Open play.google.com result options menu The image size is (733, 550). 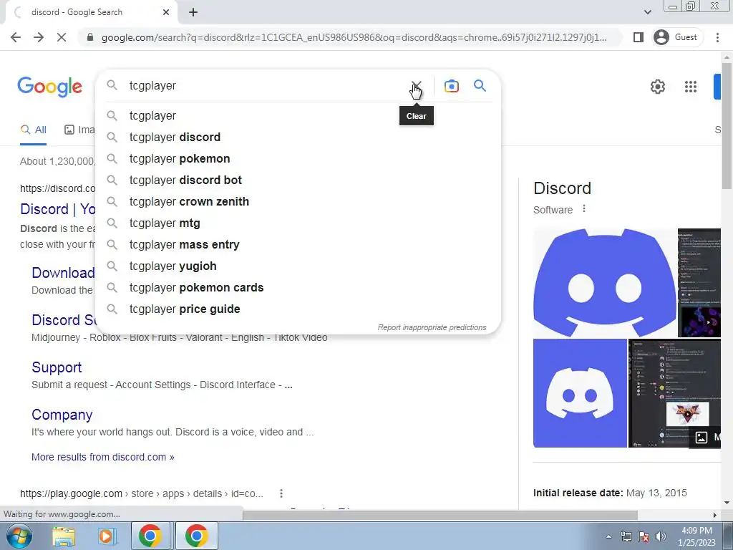[x=281, y=493]
